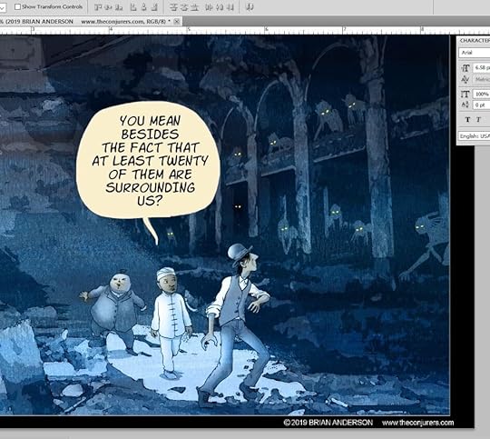The width and height of the screenshot is (490, 439).
Task: Open the Auto-Select dropdown in the options bar
Action: click(3, 7)
